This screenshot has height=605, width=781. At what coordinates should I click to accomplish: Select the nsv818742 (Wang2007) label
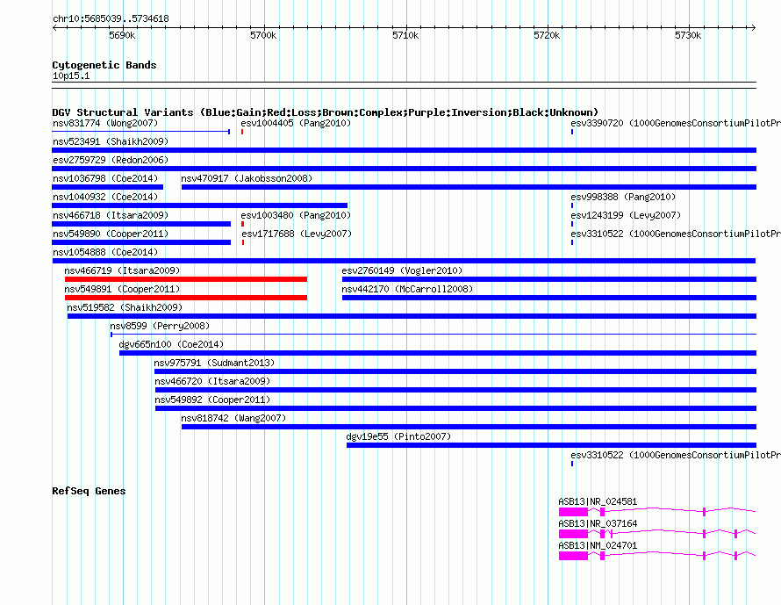233,418
